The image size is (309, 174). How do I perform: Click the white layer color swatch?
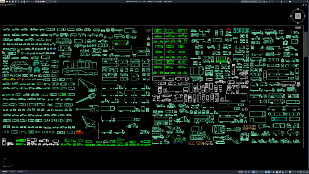point(43,2)
